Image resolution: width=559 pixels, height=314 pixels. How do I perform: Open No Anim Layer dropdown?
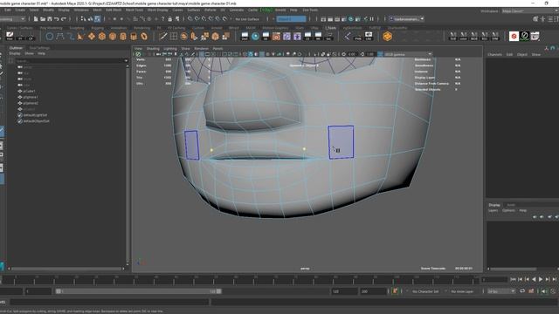click(463, 291)
